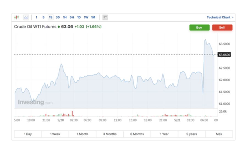Click the 12:00 time axis label
This screenshot has width=252, height=148.
click(118, 120)
